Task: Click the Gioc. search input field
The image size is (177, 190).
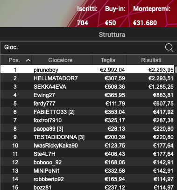Action: click(x=83, y=47)
